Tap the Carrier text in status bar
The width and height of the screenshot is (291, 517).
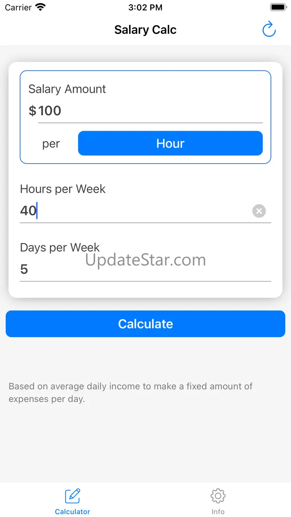18,7
